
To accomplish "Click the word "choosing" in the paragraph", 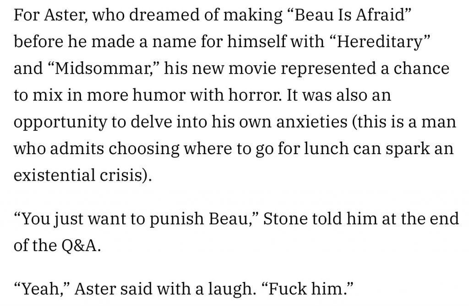I will click(x=144, y=150).
